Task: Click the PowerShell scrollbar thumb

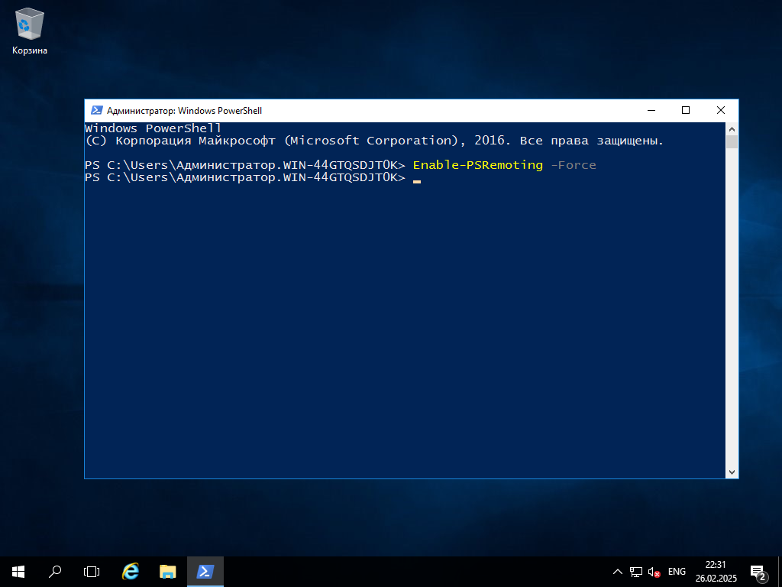Action: click(732, 141)
